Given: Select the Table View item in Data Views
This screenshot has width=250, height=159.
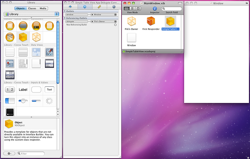Looking at the screenshot, I should click(10, 52).
